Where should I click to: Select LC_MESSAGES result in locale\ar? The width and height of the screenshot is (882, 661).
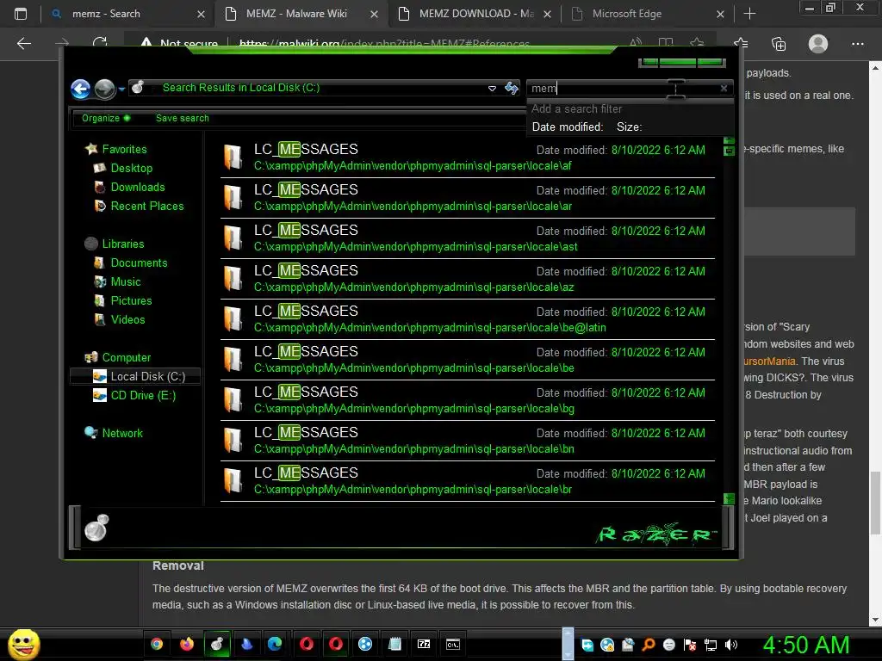(x=468, y=198)
